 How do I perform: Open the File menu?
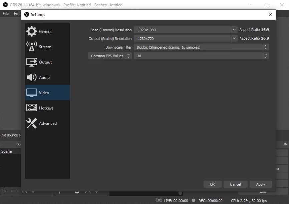tap(6, 14)
